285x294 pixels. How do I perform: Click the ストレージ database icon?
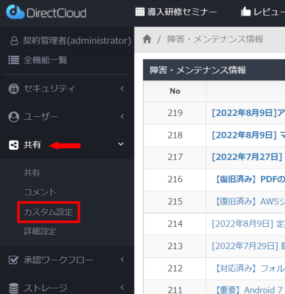pos(14,288)
